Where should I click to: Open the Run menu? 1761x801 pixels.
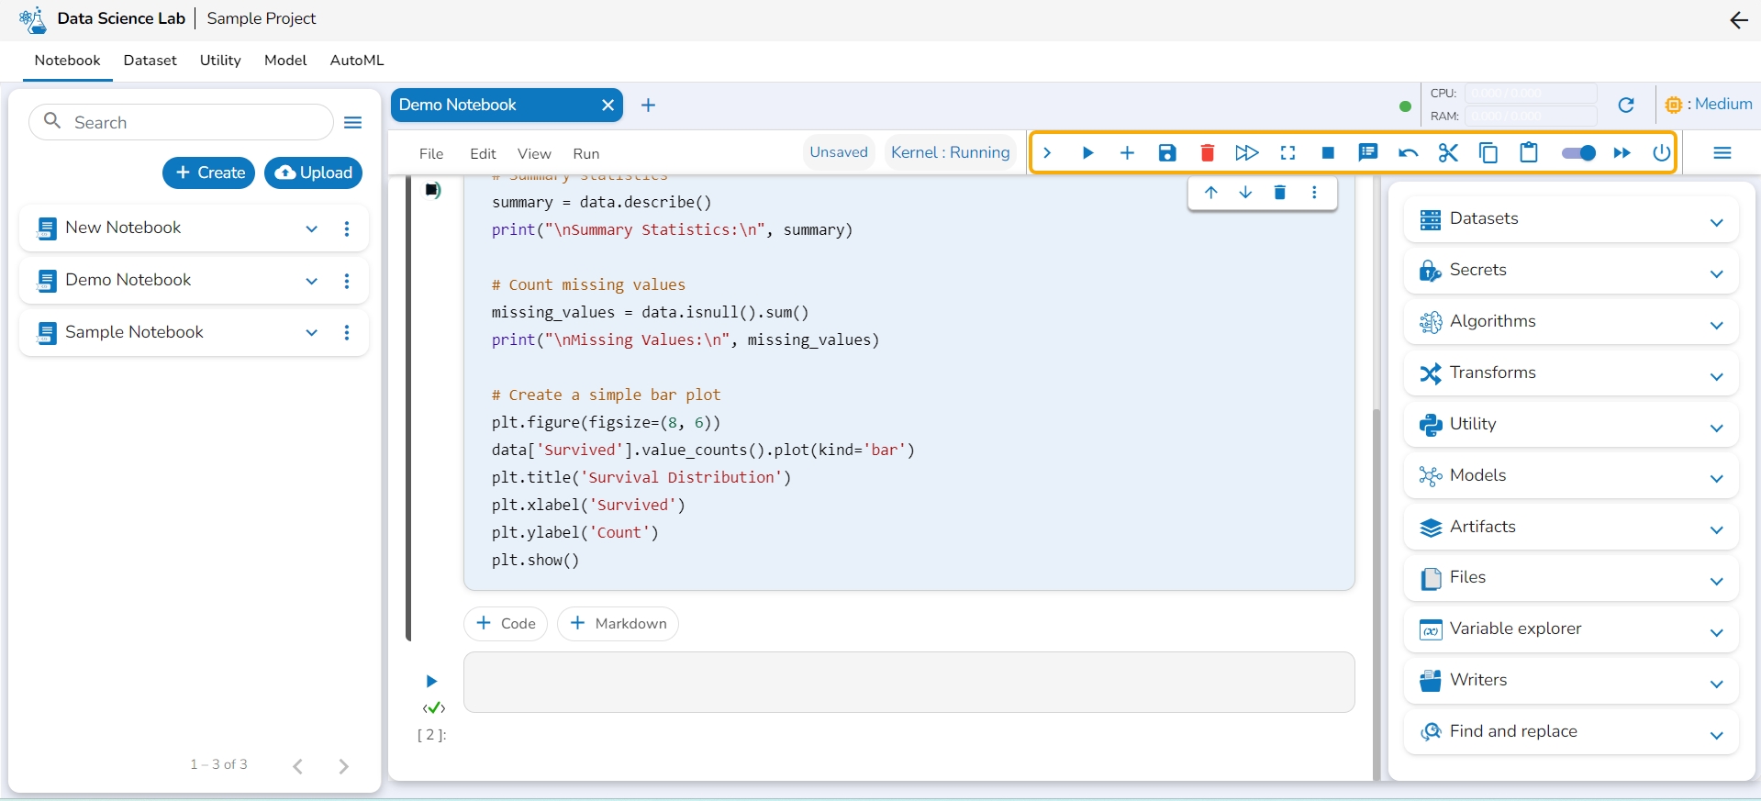(x=585, y=154)
